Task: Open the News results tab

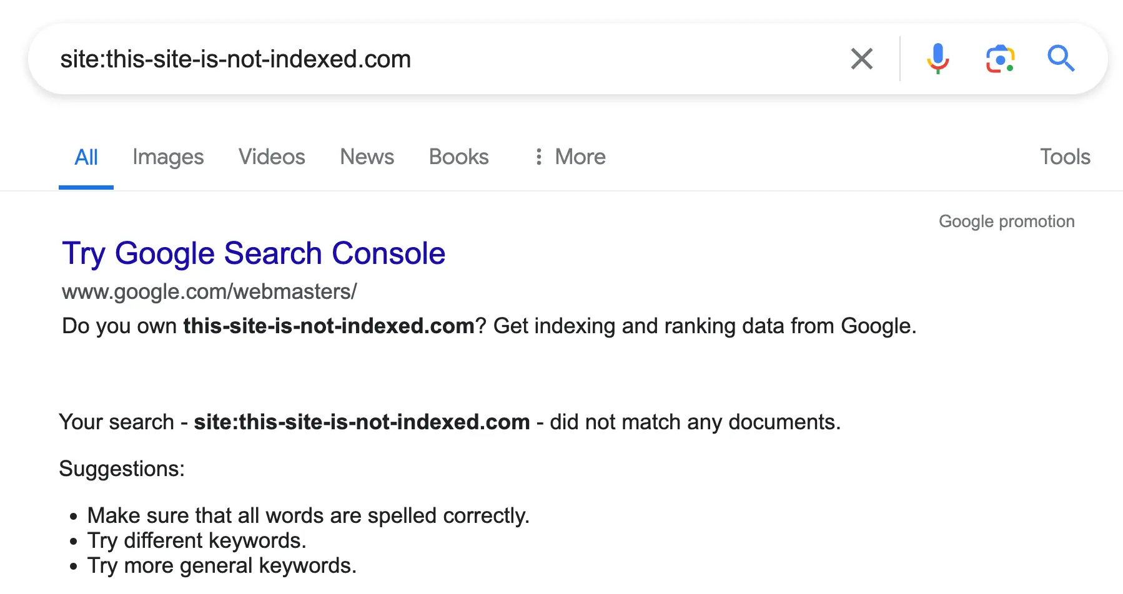Action: (x=367, y=157)
